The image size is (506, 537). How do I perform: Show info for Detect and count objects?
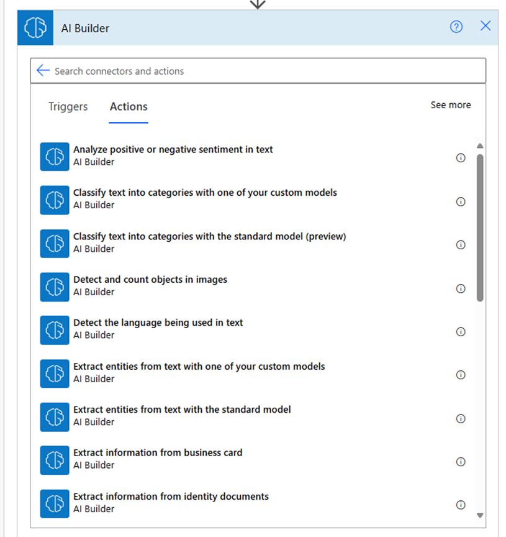(461, 289)
